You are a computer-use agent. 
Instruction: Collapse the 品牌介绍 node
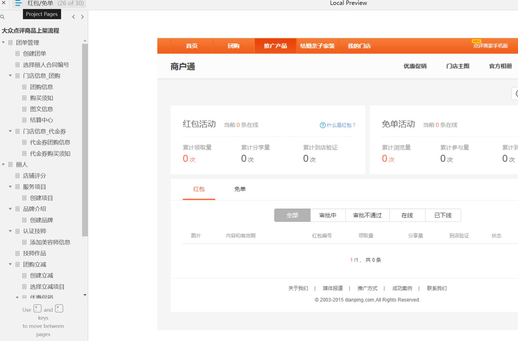click(x=10, y=209)
